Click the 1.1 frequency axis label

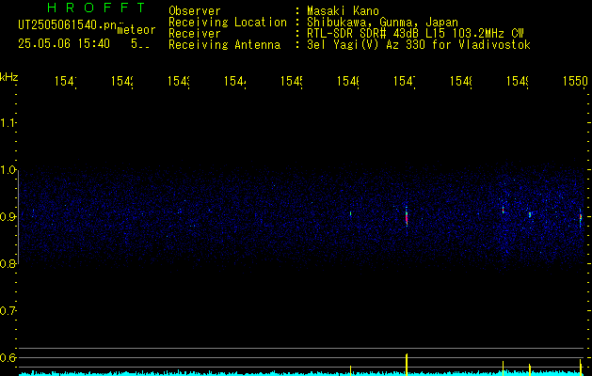[8, 122]
